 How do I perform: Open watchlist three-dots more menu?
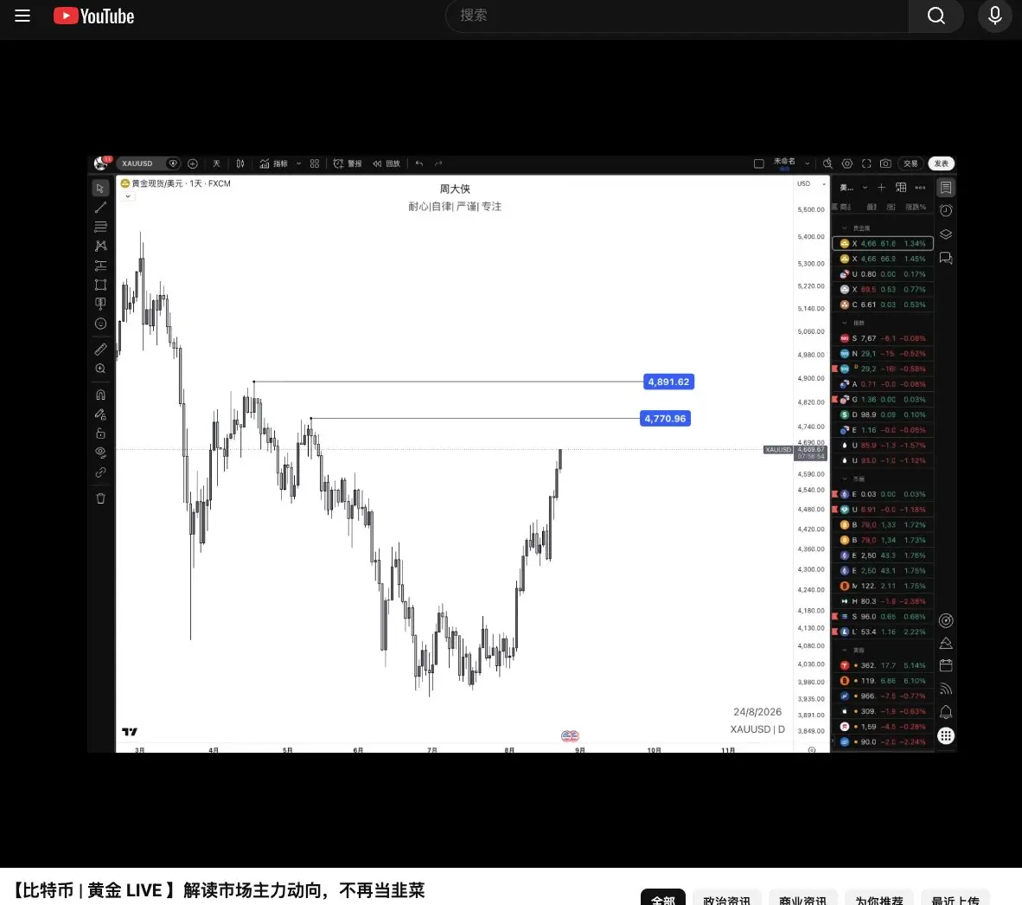pos(920,188)
